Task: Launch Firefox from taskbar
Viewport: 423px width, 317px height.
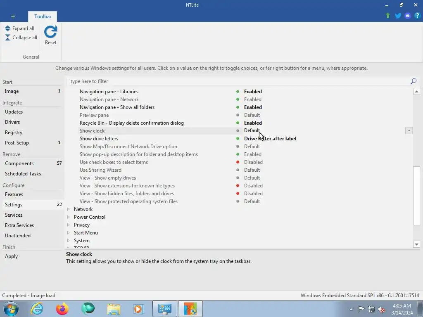Action: pos(62,309)
